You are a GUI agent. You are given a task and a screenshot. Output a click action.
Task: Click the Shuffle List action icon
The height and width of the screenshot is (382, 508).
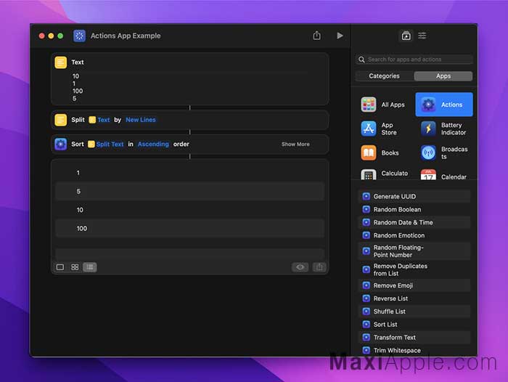pos(366,312)
